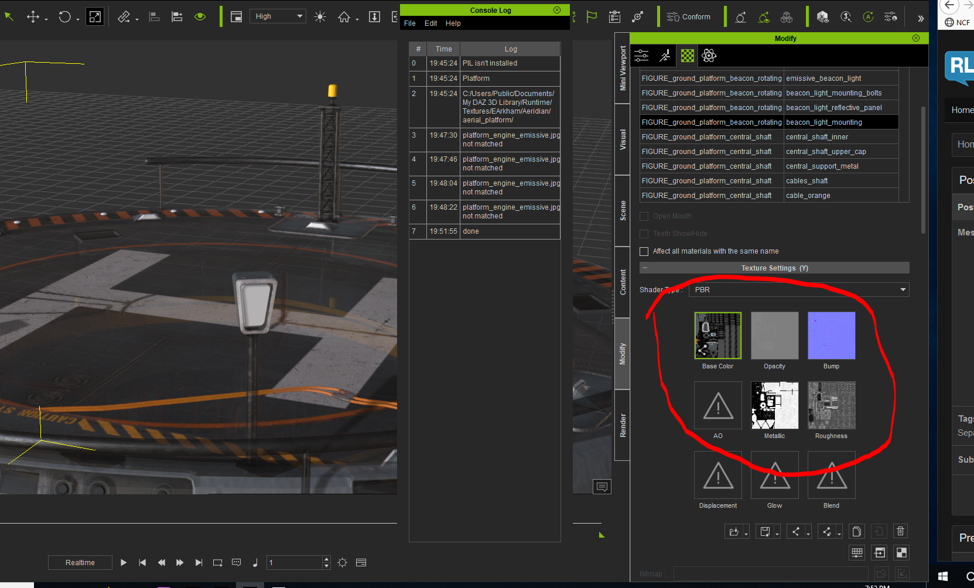Open the Console Log Edit menu
Viewport: 974px width, 588px height.
[x=431, y=23]
